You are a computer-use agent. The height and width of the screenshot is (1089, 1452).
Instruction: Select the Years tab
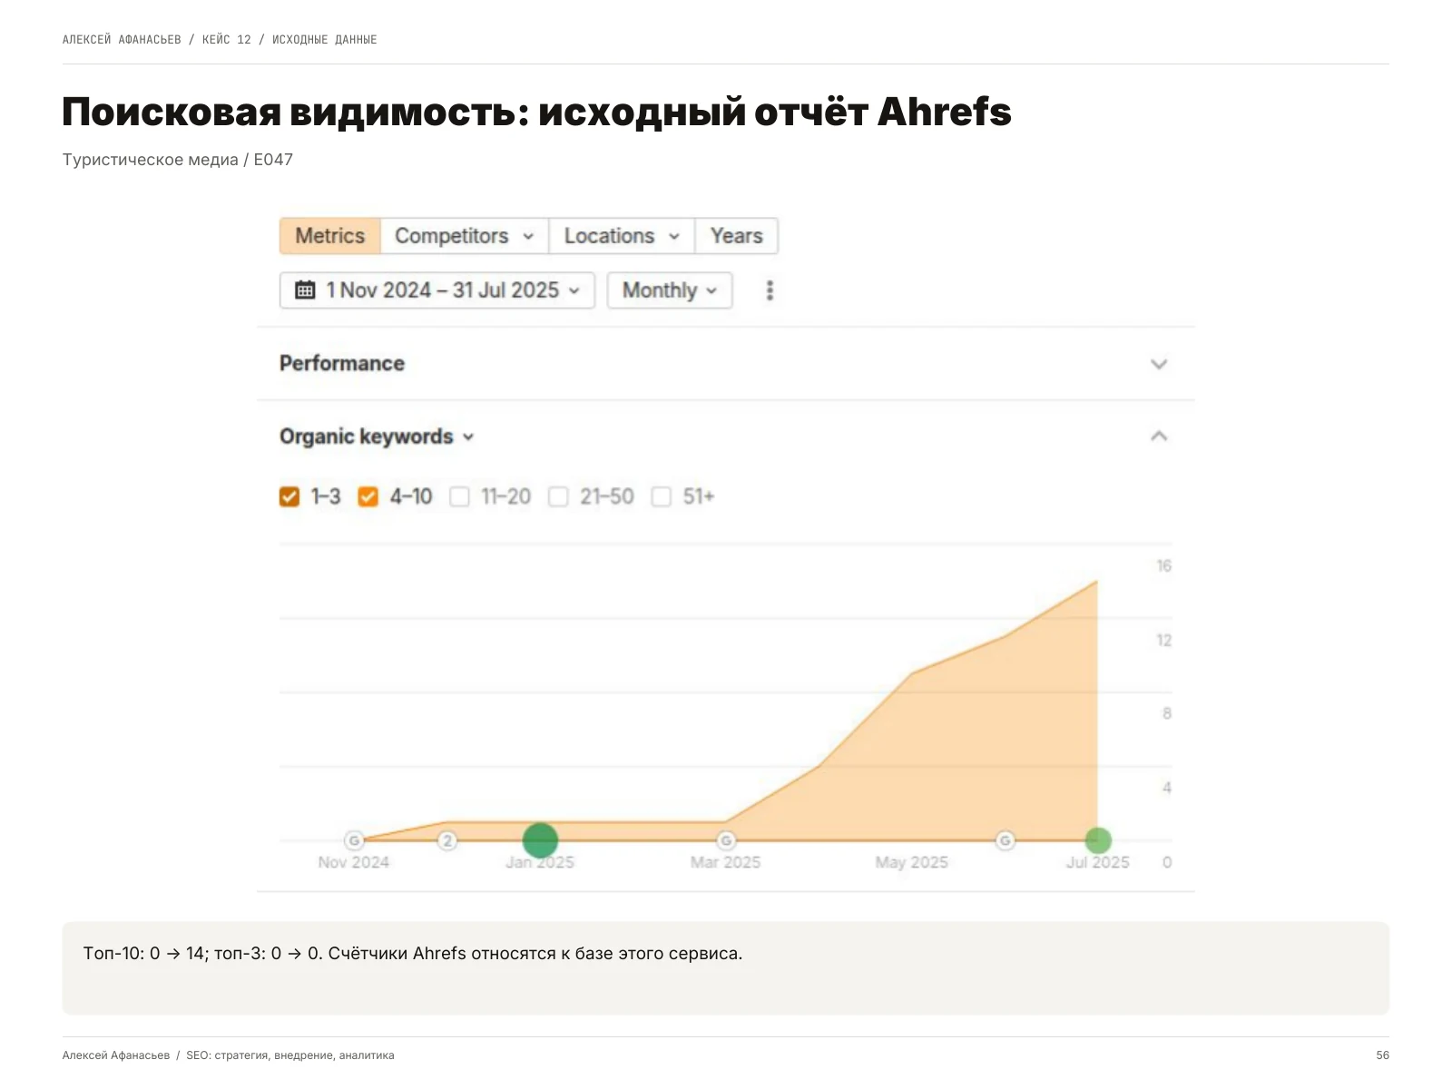click(736, 236)
